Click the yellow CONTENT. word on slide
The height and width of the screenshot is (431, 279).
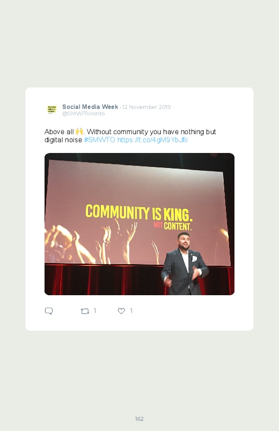coord(178,227)
